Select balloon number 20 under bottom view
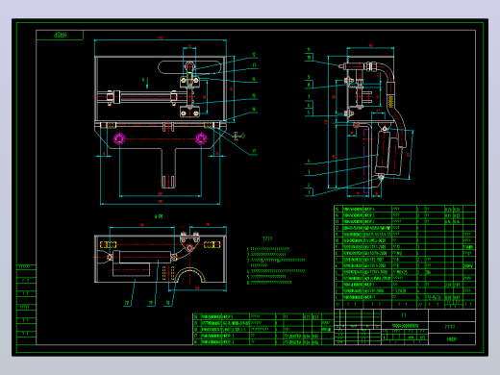 pos(127,303)
